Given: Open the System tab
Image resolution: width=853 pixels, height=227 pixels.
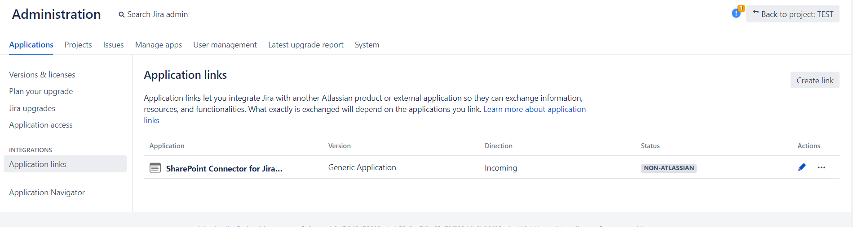Looking at the screenshot, I should click(x=367, y=45).
